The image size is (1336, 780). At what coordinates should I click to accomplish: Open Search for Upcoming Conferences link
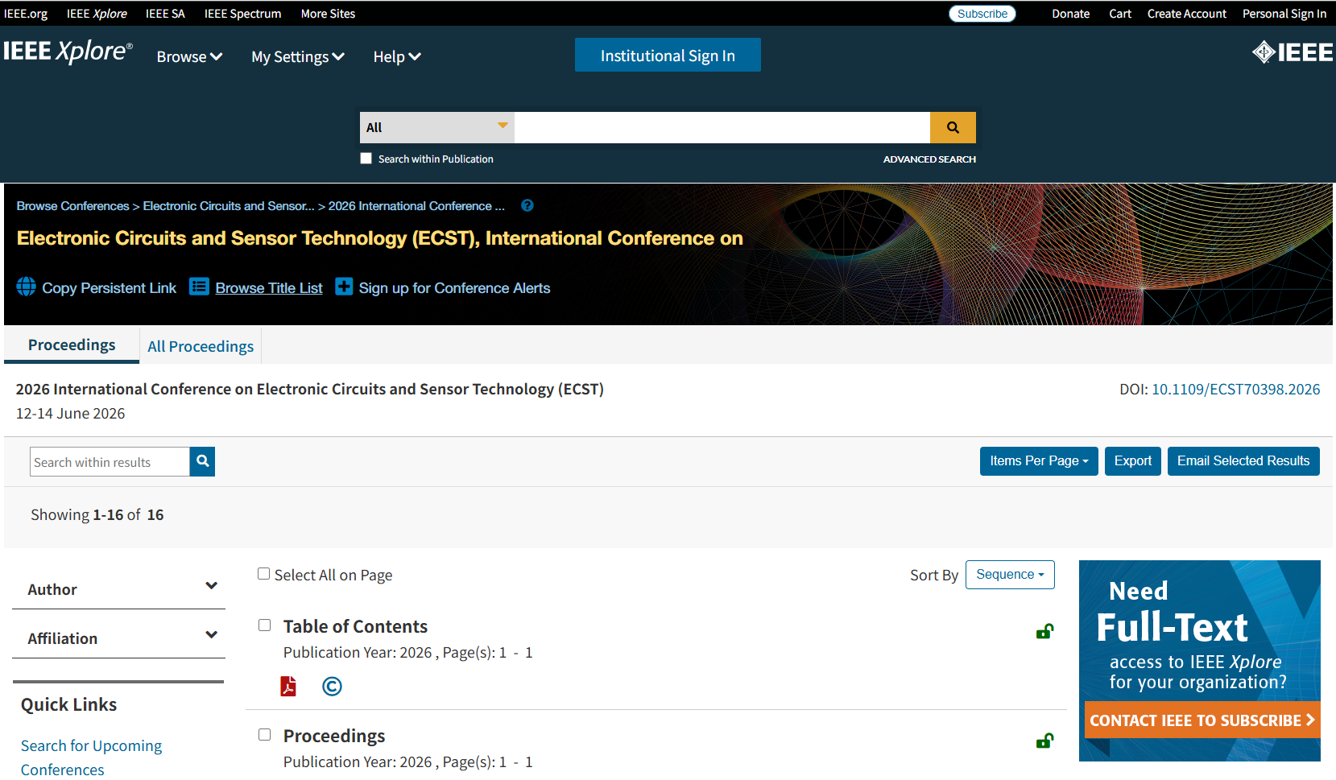(x=91, y=757)
